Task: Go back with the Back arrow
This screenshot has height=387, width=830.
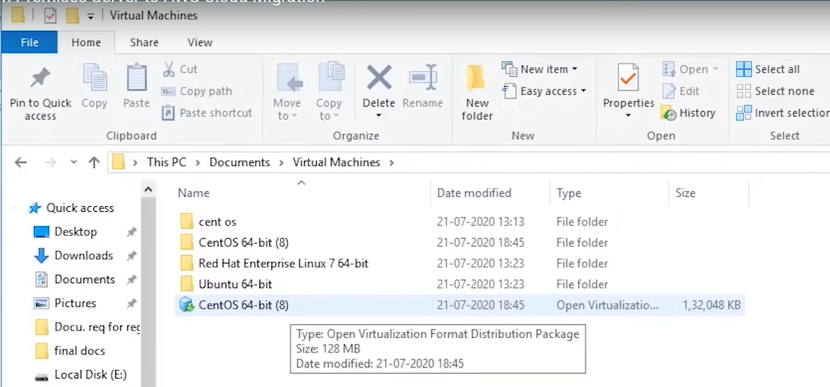Action: (x=21, y=162)
